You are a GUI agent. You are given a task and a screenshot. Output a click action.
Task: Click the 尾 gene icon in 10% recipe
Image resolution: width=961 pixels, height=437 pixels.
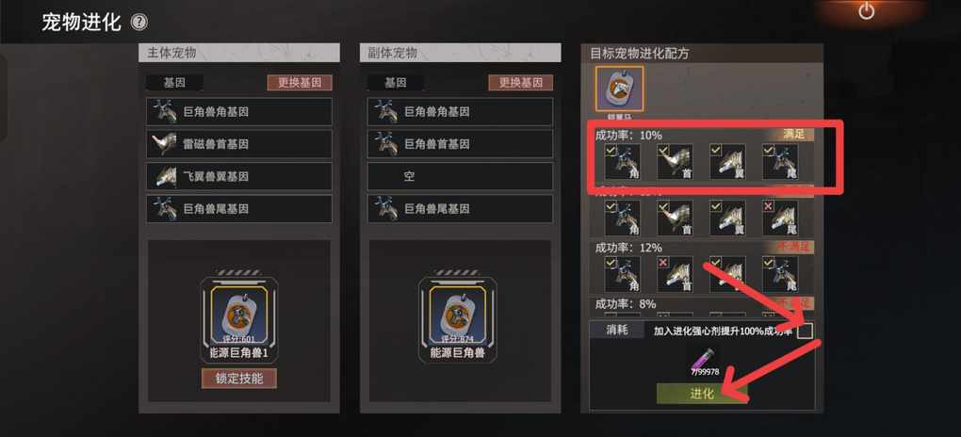(x=780, y=162)
